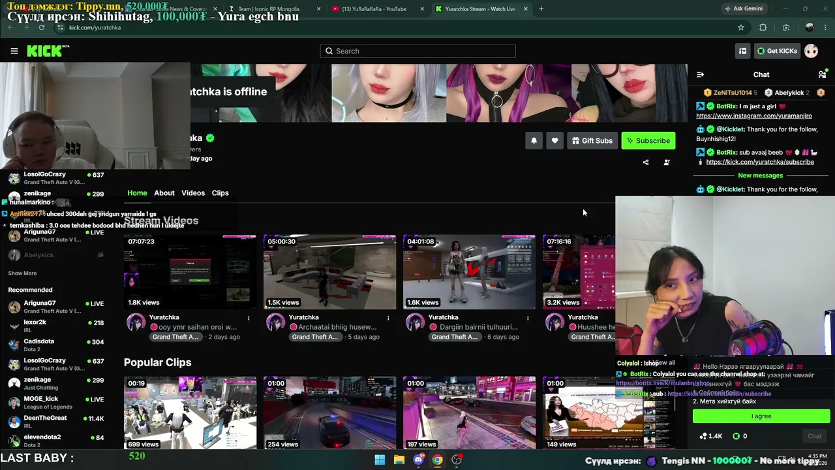
Task: Switch to the Clips channel tab
Action: pos(220,193)
